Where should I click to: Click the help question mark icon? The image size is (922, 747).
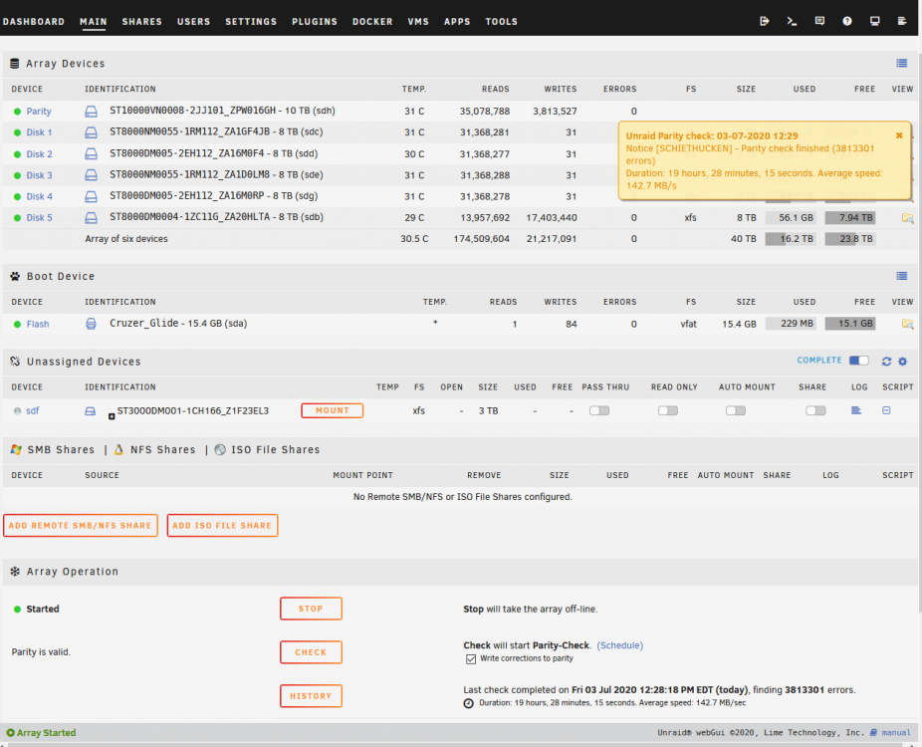(x=847, y=21)
